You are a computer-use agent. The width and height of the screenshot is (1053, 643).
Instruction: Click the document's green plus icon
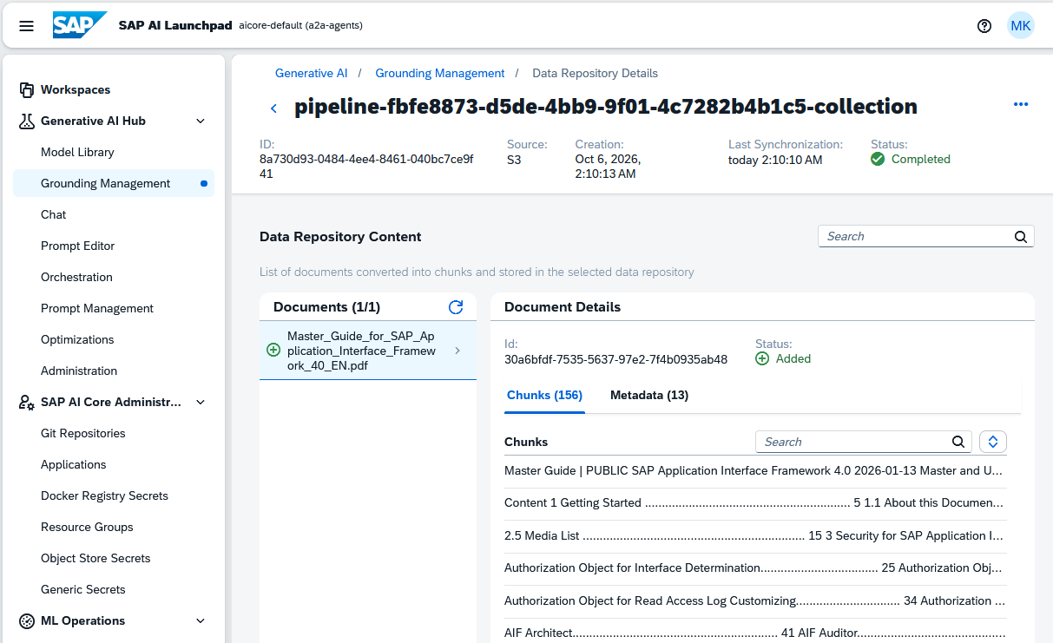click(273, 350)
